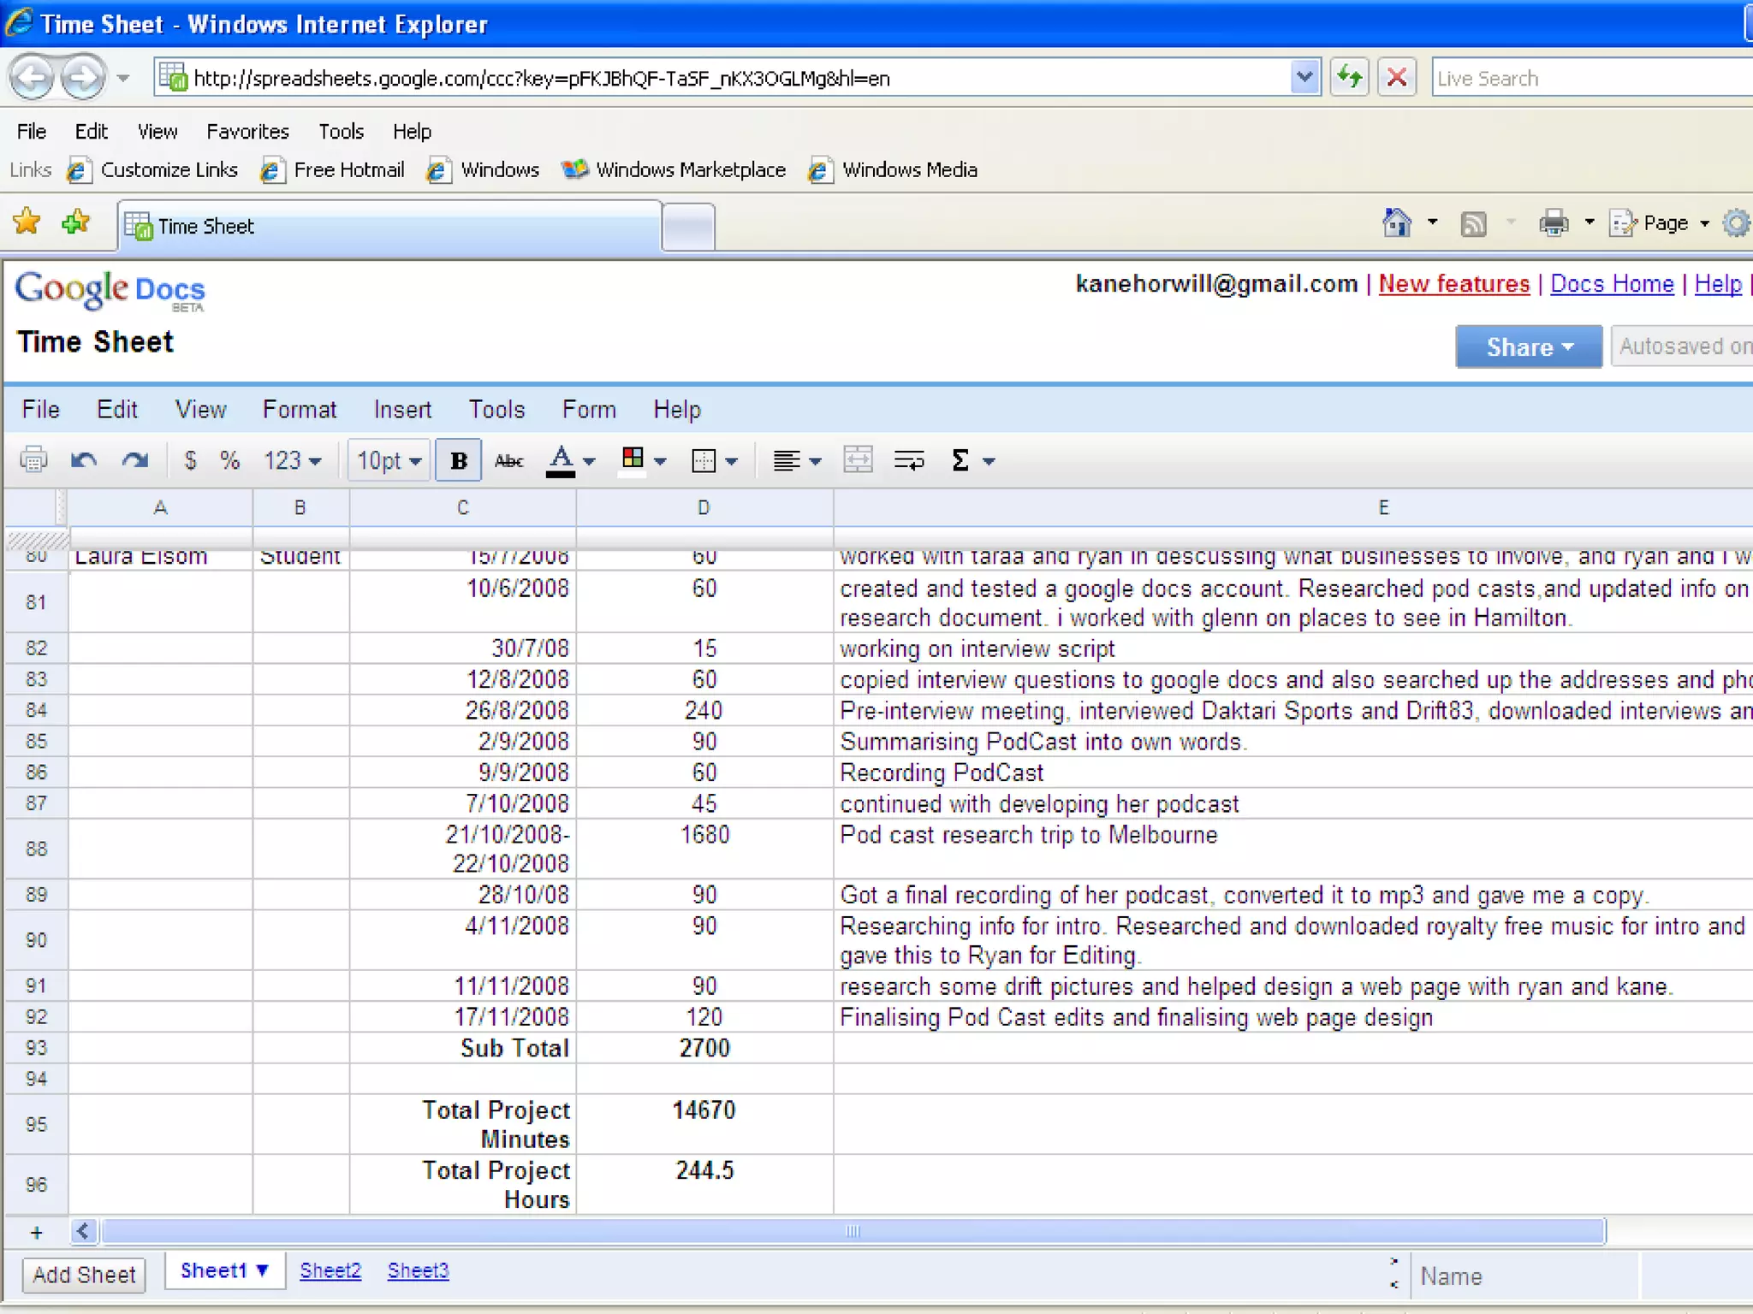The height and width of the screenshot is (1314, 1753).
Task: Toggle the wrap text icon
Action: [x=909, y=460]
